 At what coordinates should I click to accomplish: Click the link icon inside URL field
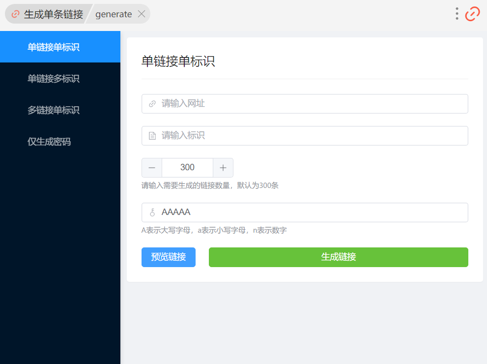152,104
